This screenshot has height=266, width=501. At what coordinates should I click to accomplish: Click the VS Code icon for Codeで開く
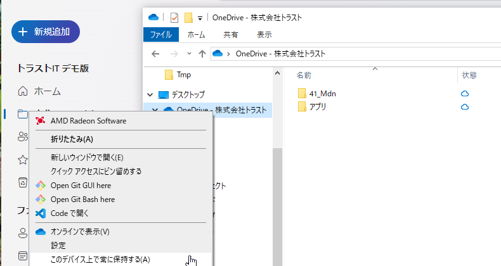(x=41, y=213)
